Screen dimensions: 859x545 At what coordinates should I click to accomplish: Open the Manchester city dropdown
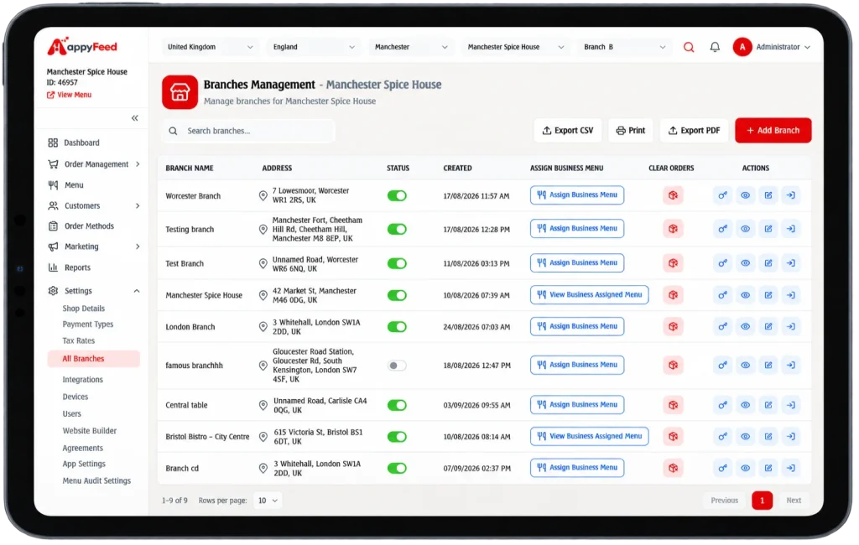tap(411, 47)
